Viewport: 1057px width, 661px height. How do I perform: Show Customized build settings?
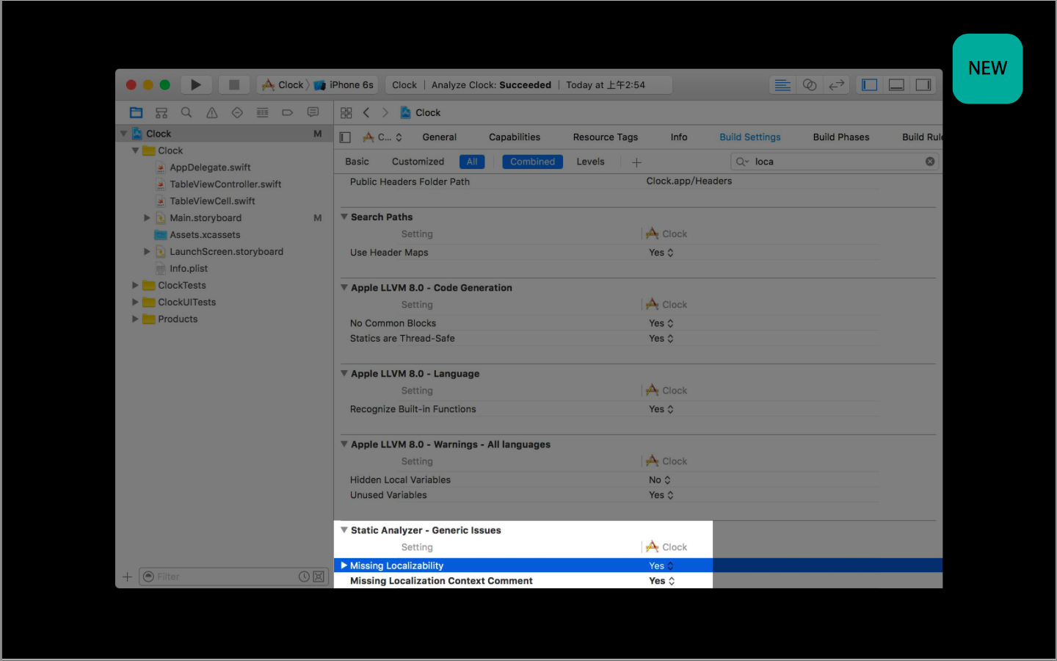(418, 162)
